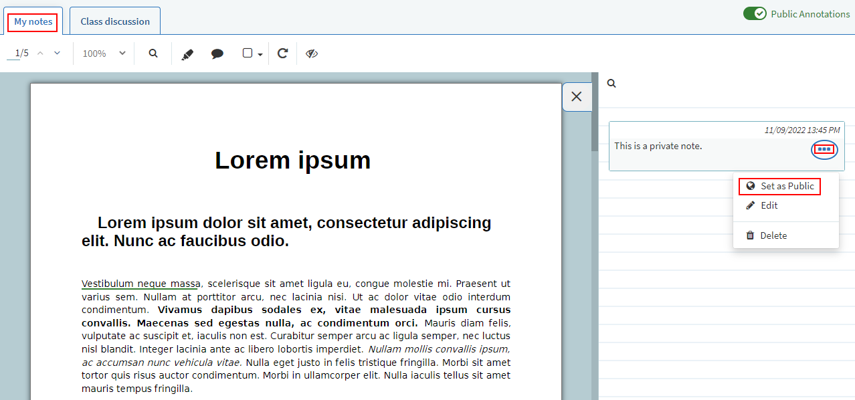Expand the shape tool dropdown arrow

[260, 54]
